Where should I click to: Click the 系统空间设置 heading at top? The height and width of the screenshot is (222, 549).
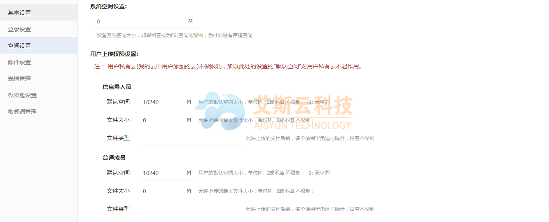108,6
